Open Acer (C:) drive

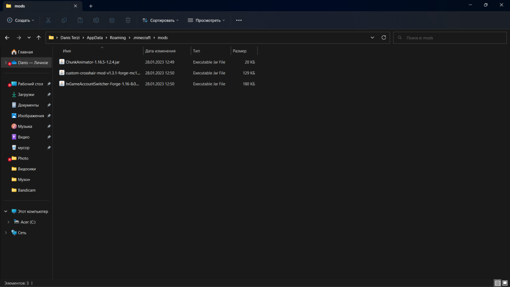tap(28, 222)
